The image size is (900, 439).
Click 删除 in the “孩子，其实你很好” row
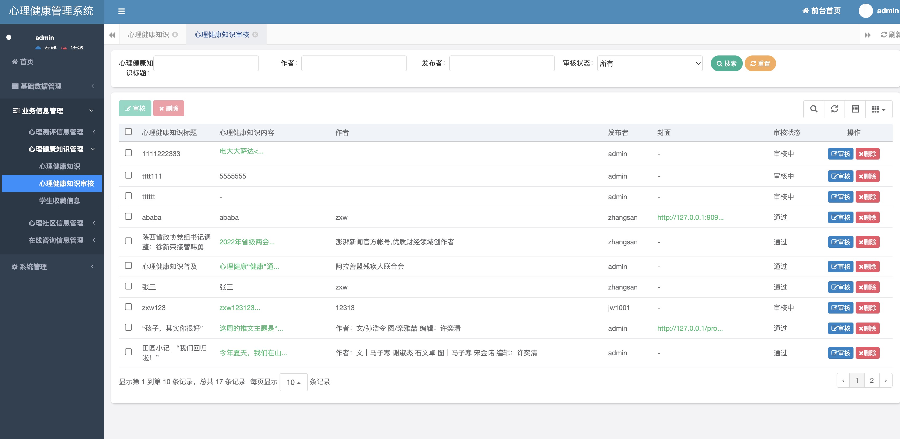(x=867, y=328)
